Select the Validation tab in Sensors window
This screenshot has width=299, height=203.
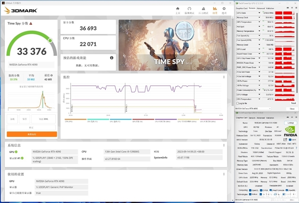click(270, 8)
